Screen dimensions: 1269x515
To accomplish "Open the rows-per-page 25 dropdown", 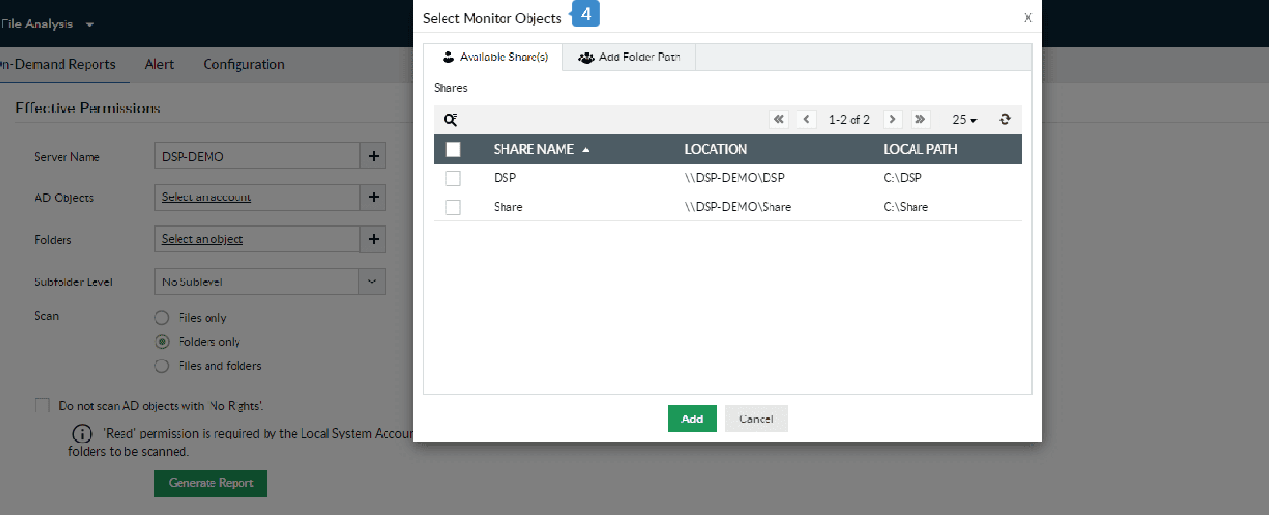I will pyautogui.click(x=964, y=120).
